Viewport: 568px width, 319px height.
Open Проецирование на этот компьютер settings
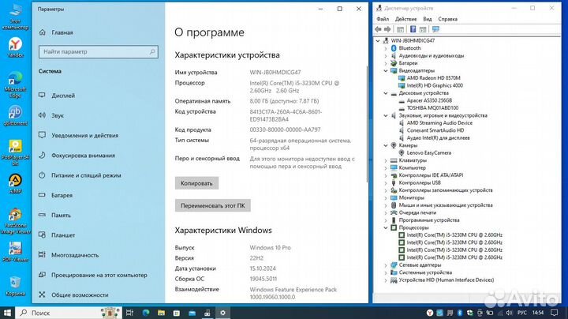[x=99, y=275]
